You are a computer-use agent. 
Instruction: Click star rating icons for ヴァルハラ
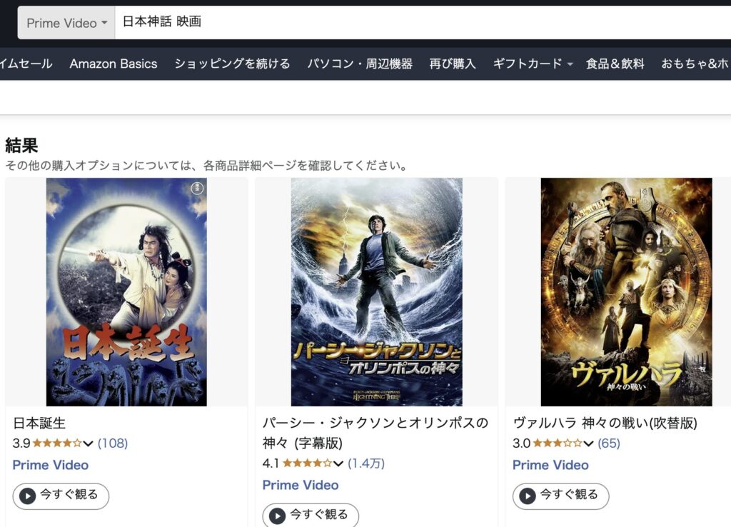(x=557, y=443)
